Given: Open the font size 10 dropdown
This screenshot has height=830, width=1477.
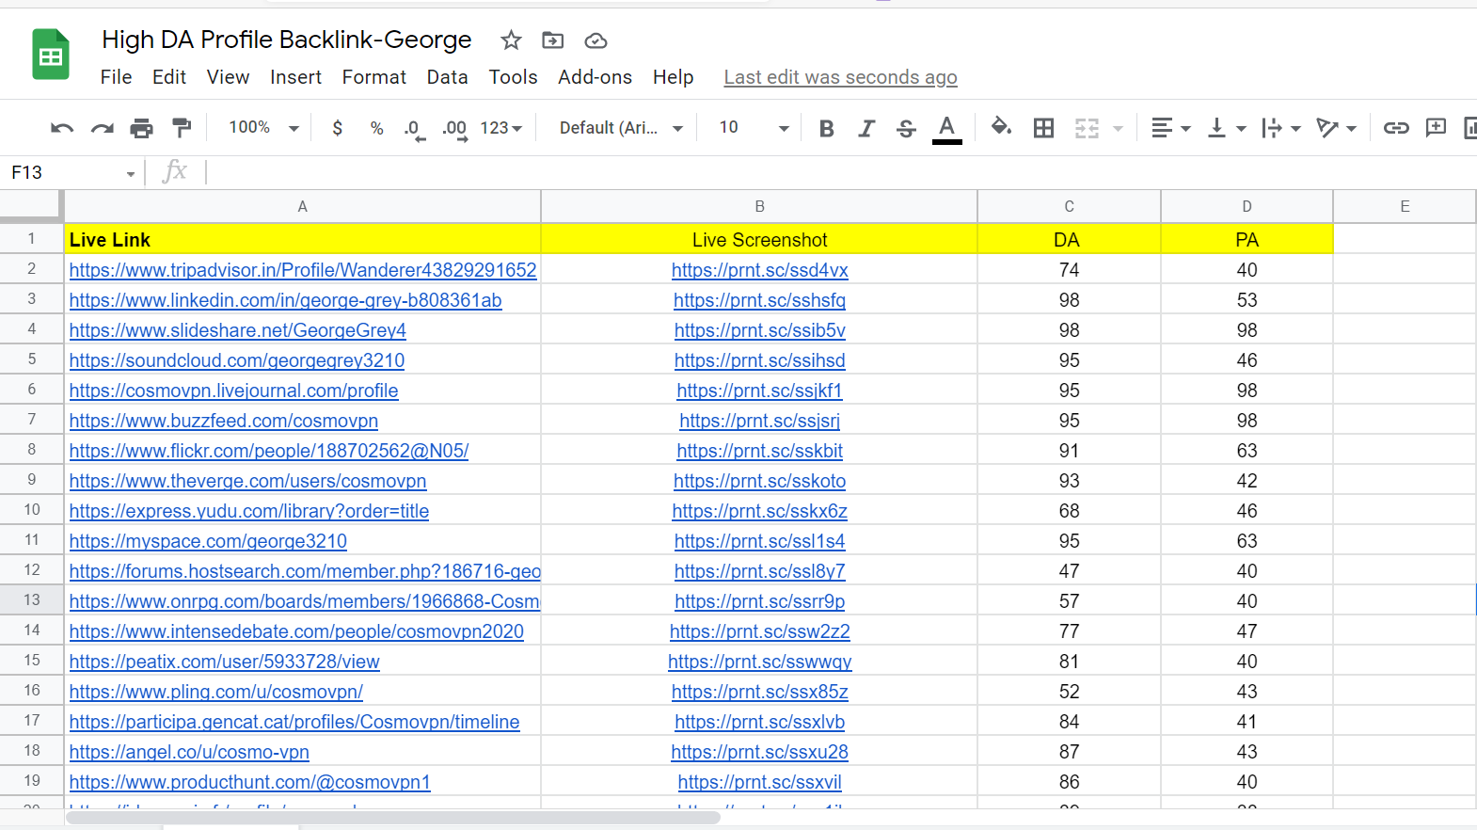Looking at the screenshot, I should [x=753, y=128].
